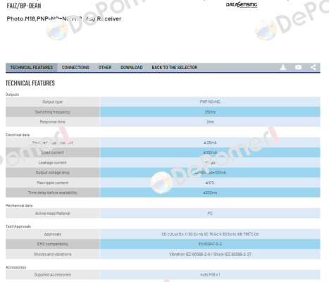Viewport: 329px width, 282px height.
Task: Click the Max ripple content label
Action: (53, 183)
